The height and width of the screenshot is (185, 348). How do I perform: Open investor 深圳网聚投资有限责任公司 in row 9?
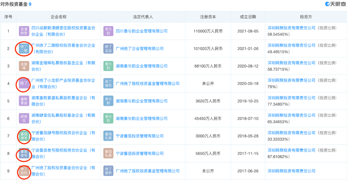pyautogui.click(x=291, y=171)
